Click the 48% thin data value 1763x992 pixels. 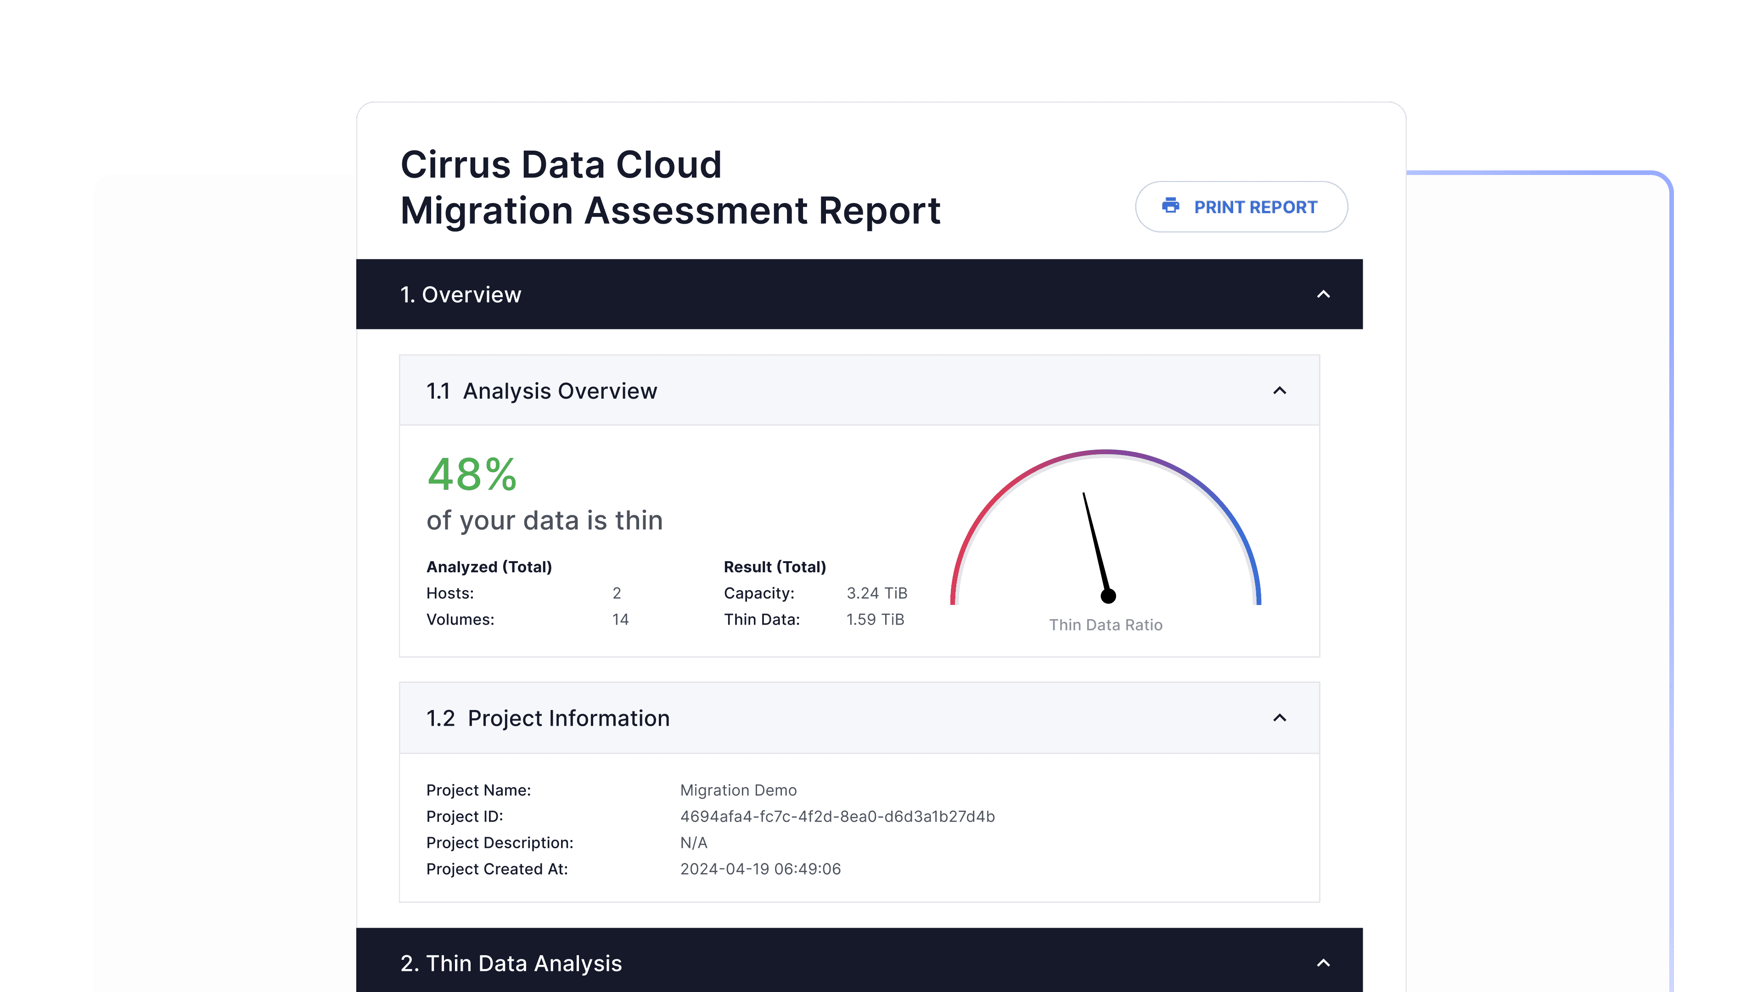click(x=472, y=475)
